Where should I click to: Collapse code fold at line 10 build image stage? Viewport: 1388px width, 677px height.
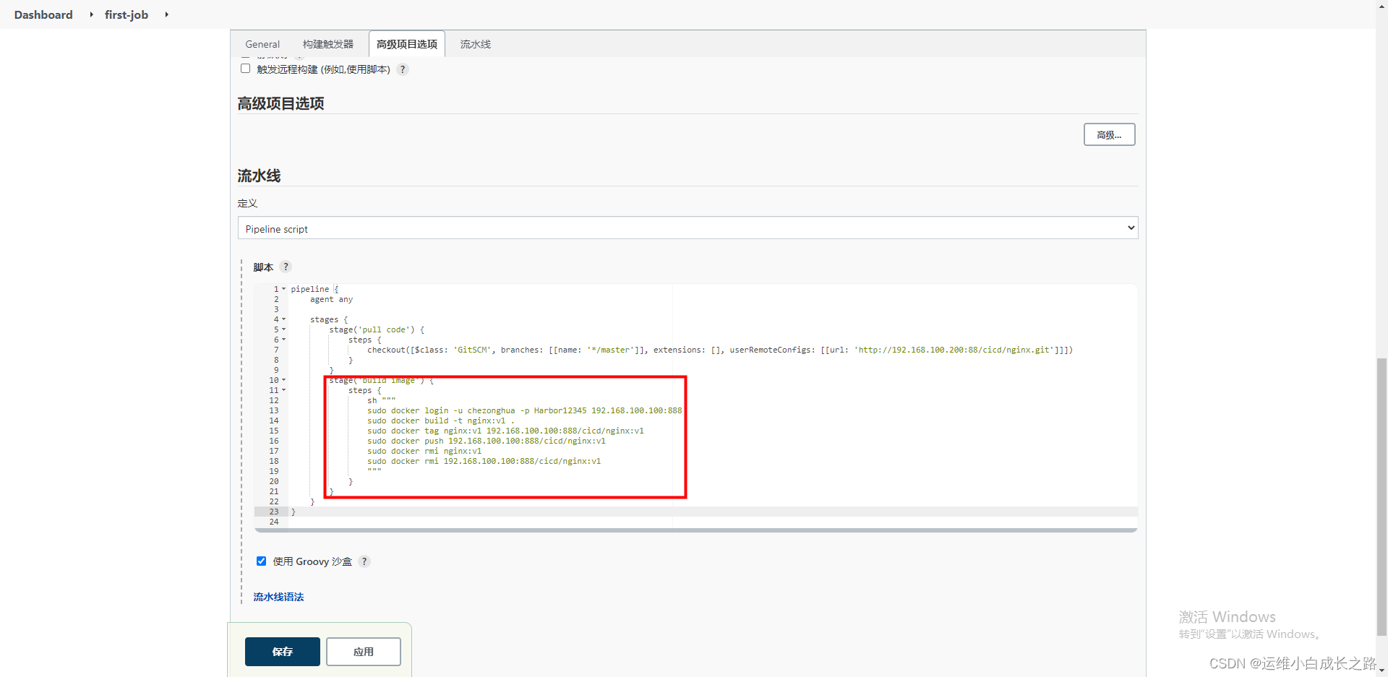pyautogui.click(x=283, y=380)
